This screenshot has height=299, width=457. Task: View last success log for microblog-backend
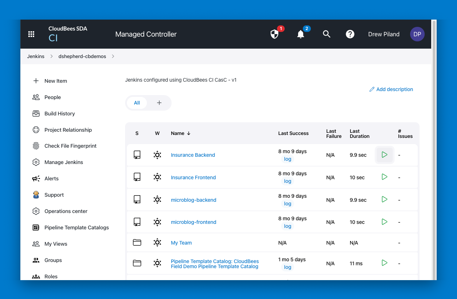tap(288, 204)
